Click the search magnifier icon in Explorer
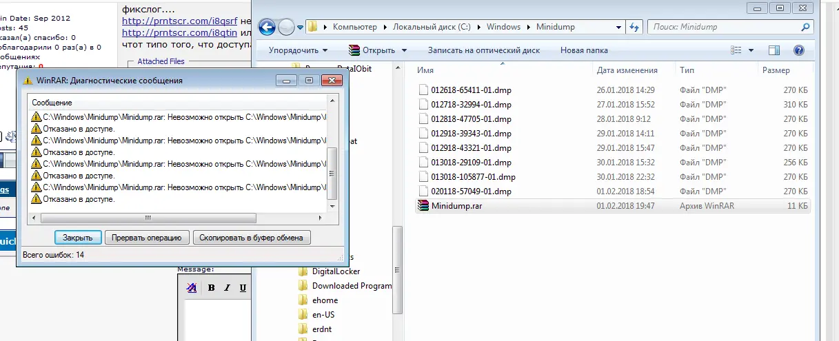Image resolution: width=839 pixels, height=341 pixels. click(805, 27)
